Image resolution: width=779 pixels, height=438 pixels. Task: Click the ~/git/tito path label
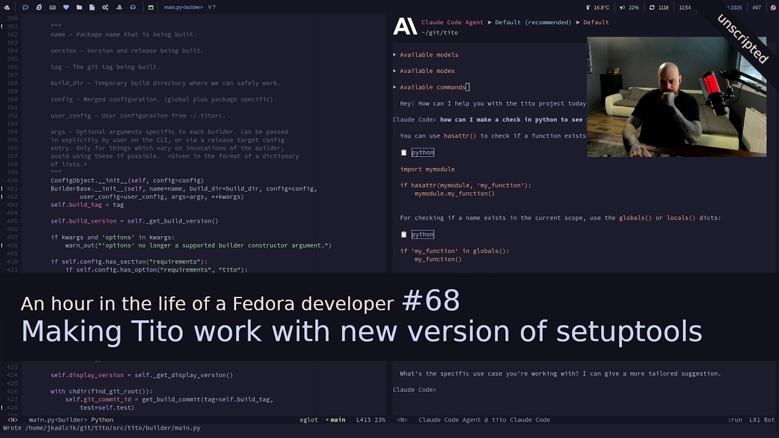[x=439, y=33]
